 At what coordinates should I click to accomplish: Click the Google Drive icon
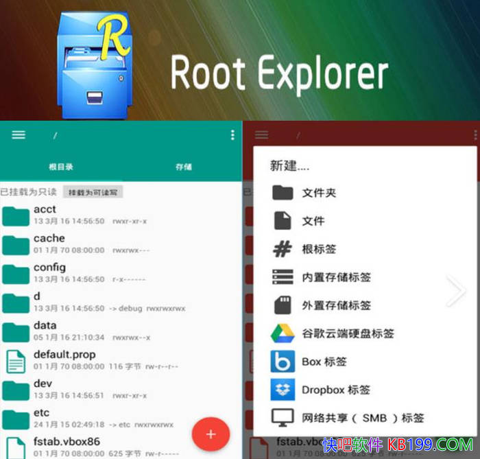tap(283, 333)
